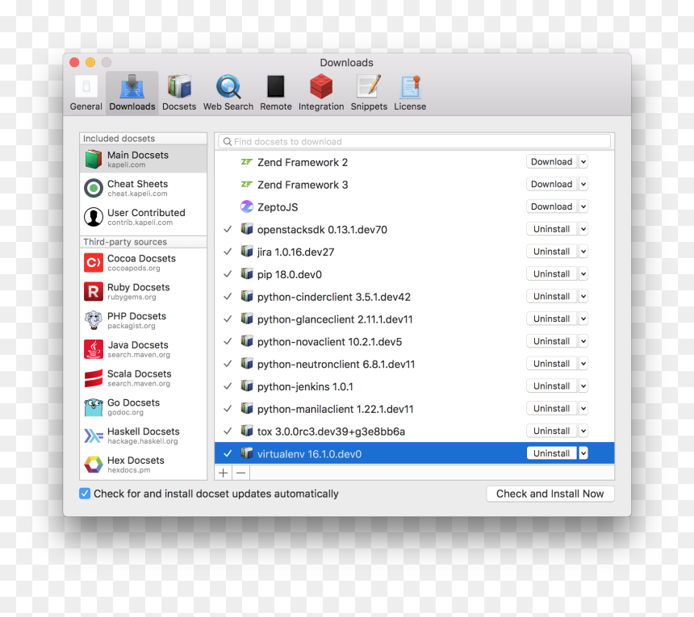Select the Go Docsets gopher icon

pos(94,407)
